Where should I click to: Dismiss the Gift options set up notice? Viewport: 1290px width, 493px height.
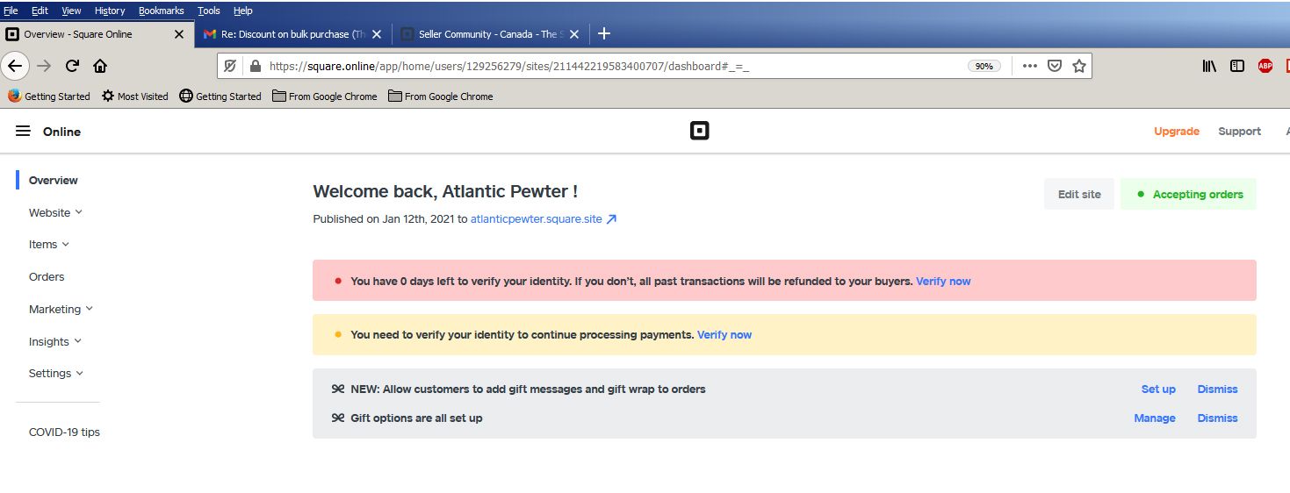pyautogui.click(x=1217, y=418)
